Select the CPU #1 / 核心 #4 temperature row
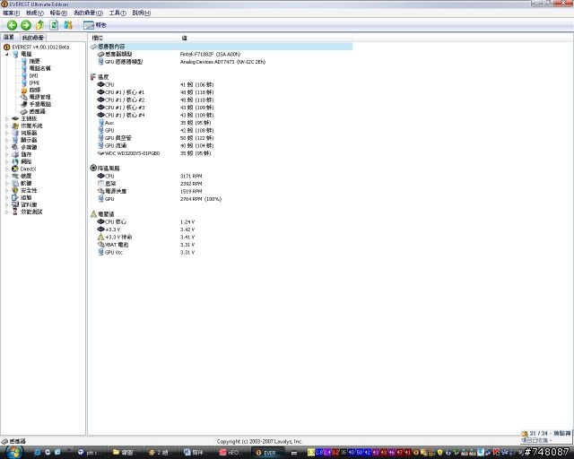 pyautogui.click(x=221, y=116)
